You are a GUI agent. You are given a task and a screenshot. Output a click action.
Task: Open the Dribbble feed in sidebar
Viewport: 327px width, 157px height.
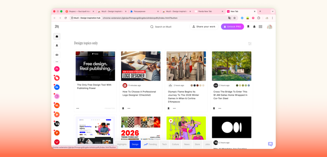click(57, 96)
